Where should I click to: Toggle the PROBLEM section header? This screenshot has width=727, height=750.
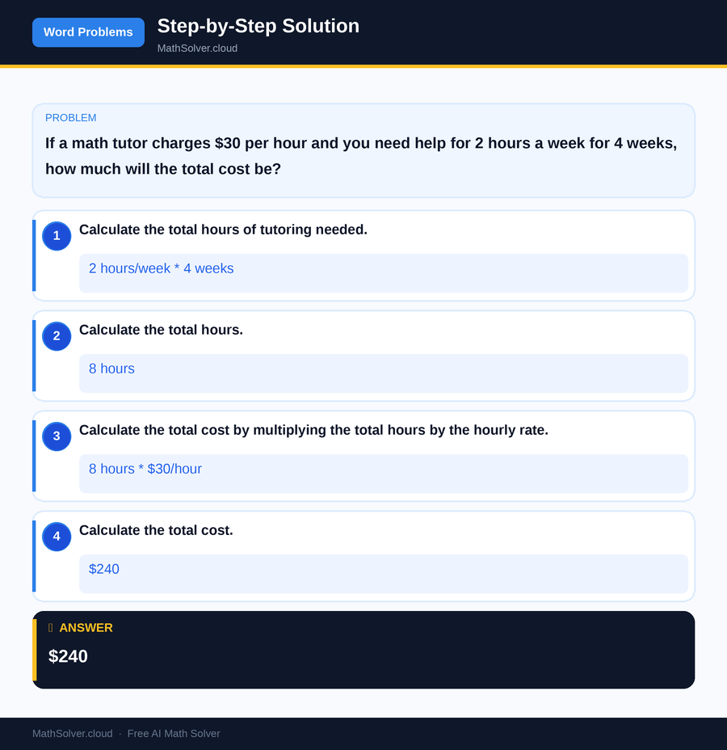coord(70,117)
